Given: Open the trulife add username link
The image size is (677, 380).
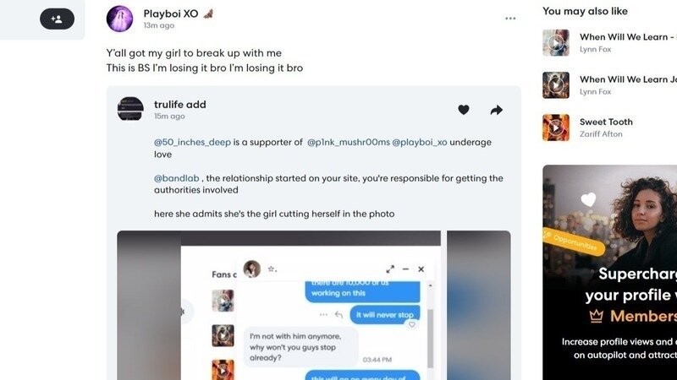Looking at the screenshot, I should coord(180,105).
